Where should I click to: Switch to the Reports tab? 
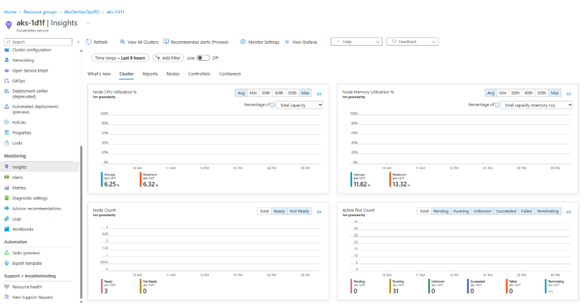coord(150,74)
